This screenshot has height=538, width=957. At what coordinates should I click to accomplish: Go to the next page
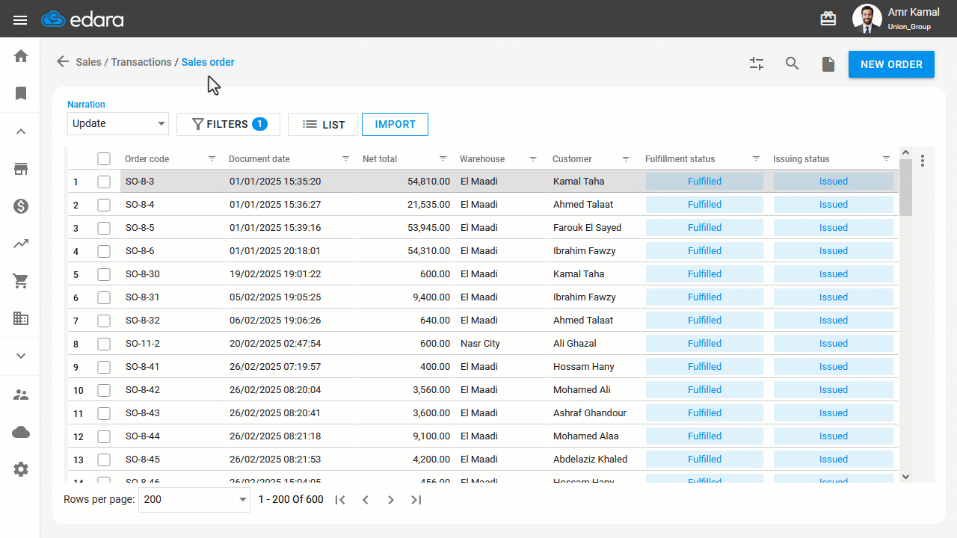391,500
